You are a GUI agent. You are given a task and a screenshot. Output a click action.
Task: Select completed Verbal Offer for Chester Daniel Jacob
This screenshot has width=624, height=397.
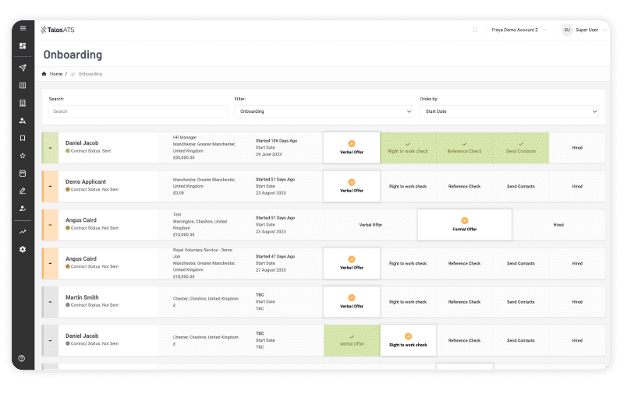coord(352,340)
